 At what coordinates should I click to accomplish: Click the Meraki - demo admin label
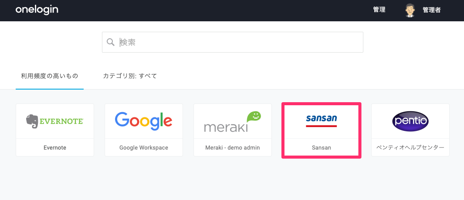coord(233,147)
